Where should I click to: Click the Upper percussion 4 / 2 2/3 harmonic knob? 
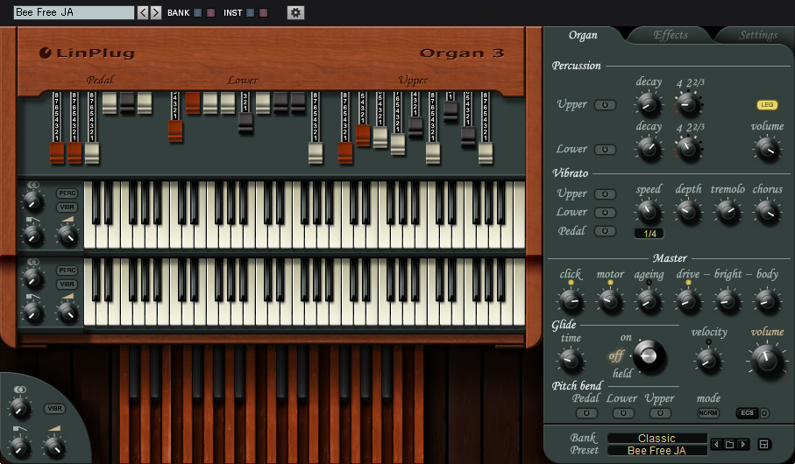point(689,104)
